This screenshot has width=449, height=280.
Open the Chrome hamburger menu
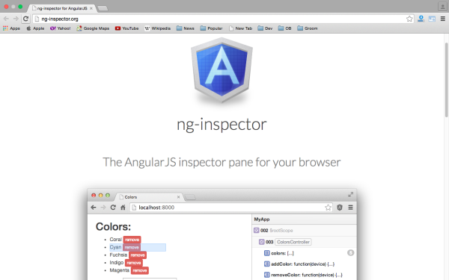[443, 19]
